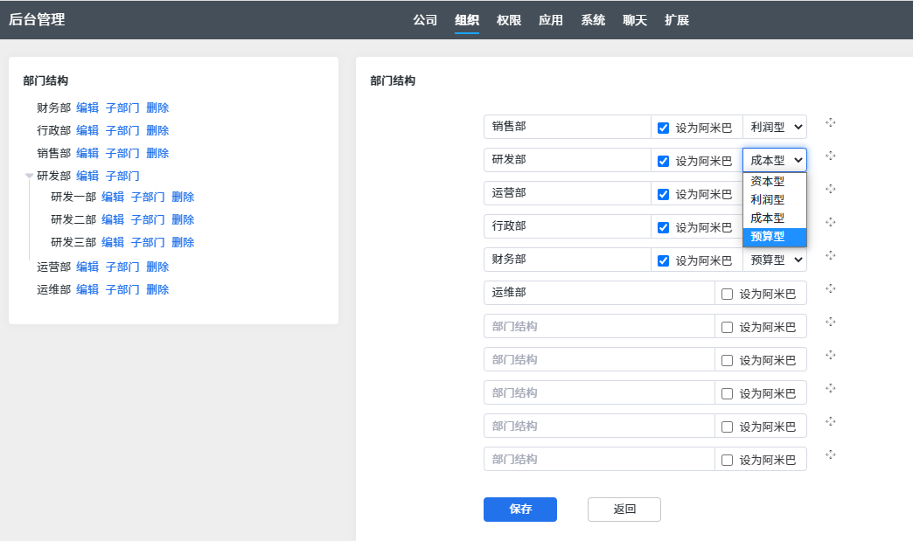The height and width of the screenshot is (541, 913).
Task: Click drag handle of the first empty 部门结构 row
Action: [x=831, y=322]
